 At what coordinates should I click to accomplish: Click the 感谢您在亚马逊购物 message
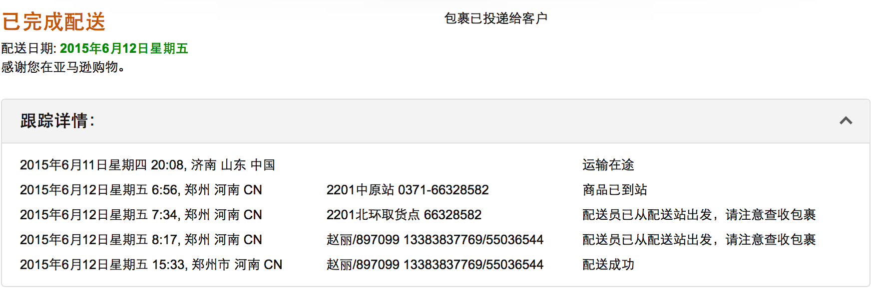coord(63,67)
